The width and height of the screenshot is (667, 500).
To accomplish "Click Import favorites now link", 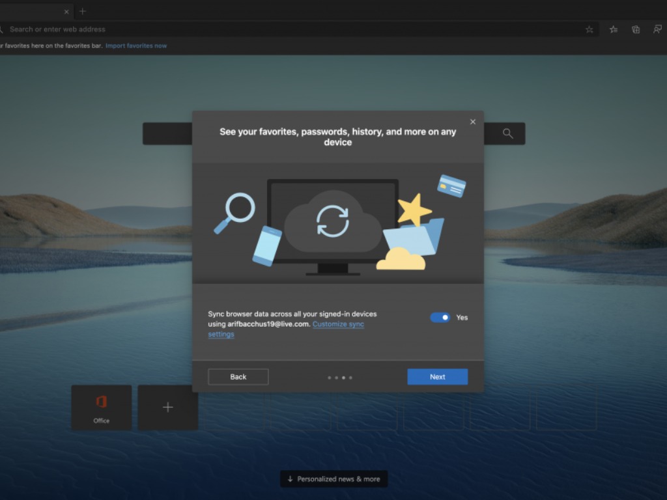I will 136,46.
